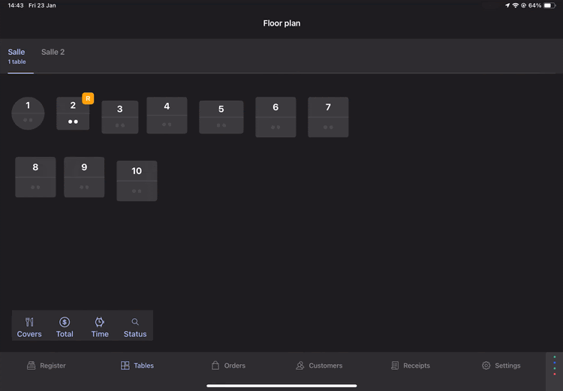Viewport: 563px width, 391px height.
Task: Tap table 8 in the second row
Action: coord(35,177)
